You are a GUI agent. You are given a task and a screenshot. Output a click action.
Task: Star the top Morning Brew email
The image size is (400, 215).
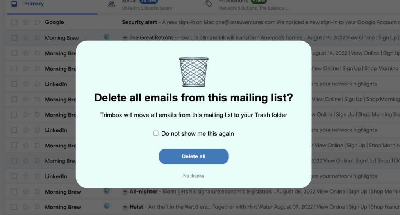[x=26, y=38]
